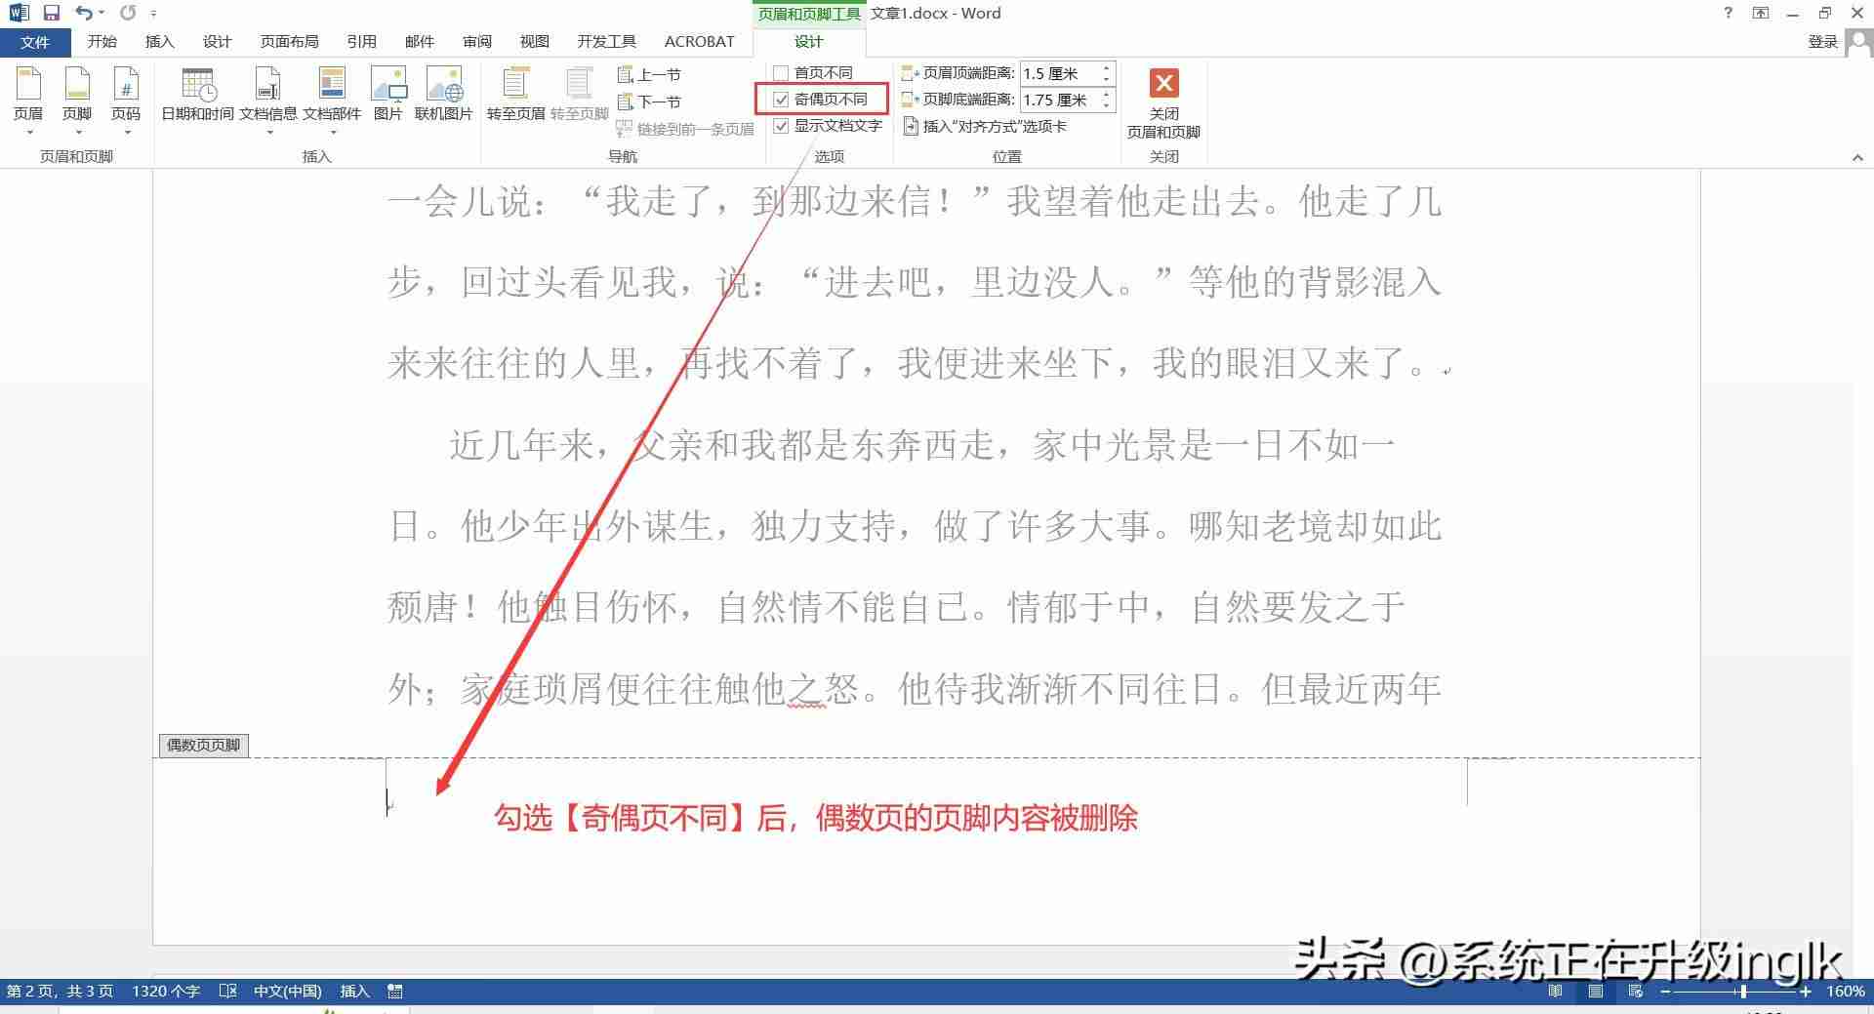Viewport: 1874px width, 1014px height.
Task: Insert a 图片 picture into footer
Action: click(388, 95)
